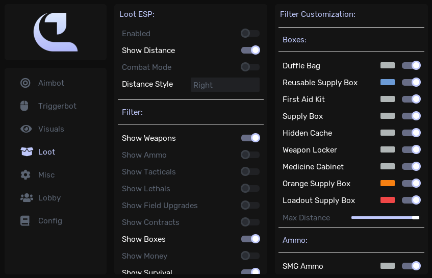Image resolution: width=432 pixels, height=278 pixels.
Task: Pick the Orange Supply Box color swatch
Action: [387, 183]
